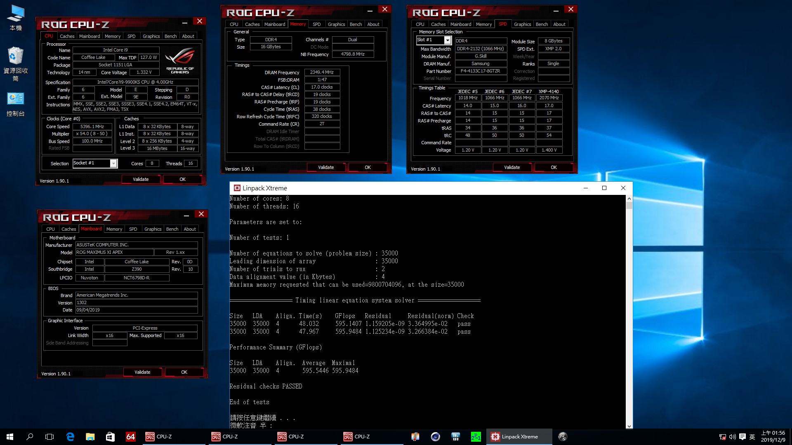Open the 資源回收筒 recycle bin icon

16,64
